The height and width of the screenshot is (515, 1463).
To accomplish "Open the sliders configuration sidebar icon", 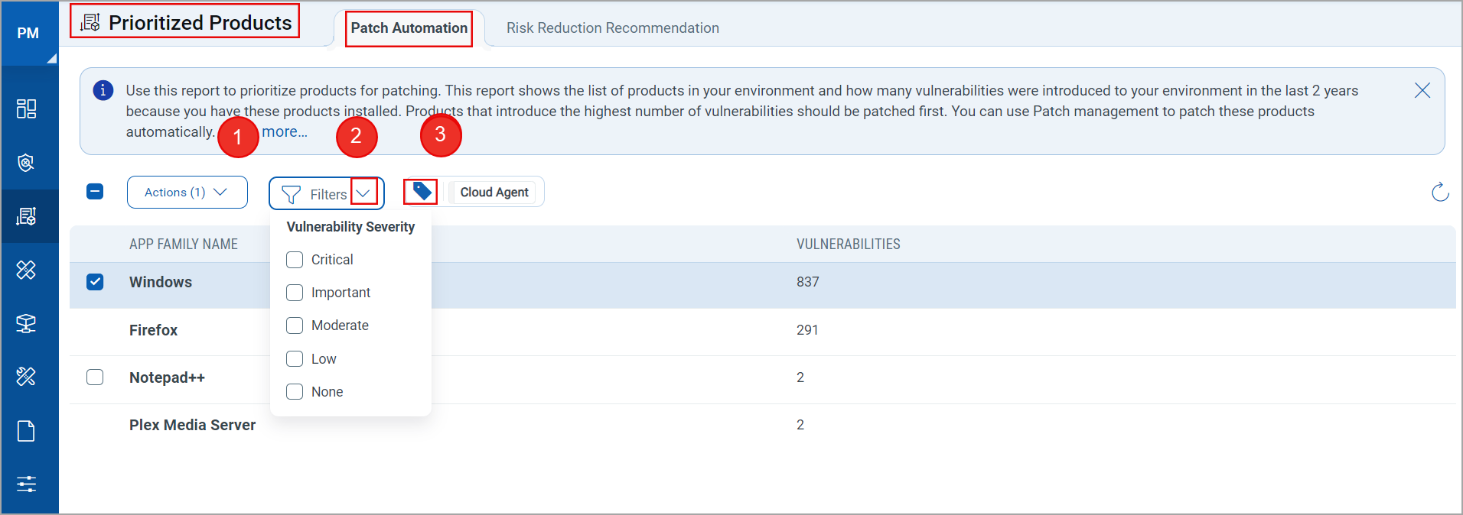I will coord(26,484).
